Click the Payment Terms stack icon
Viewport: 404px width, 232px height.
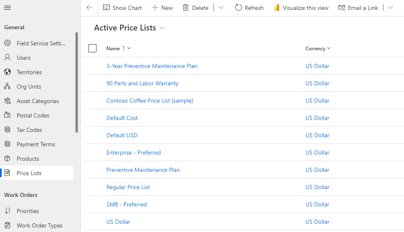[x=7, y=144]
